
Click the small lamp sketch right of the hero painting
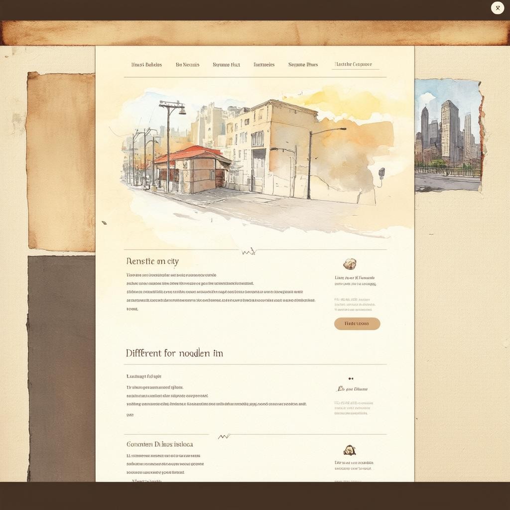point(382,174)
